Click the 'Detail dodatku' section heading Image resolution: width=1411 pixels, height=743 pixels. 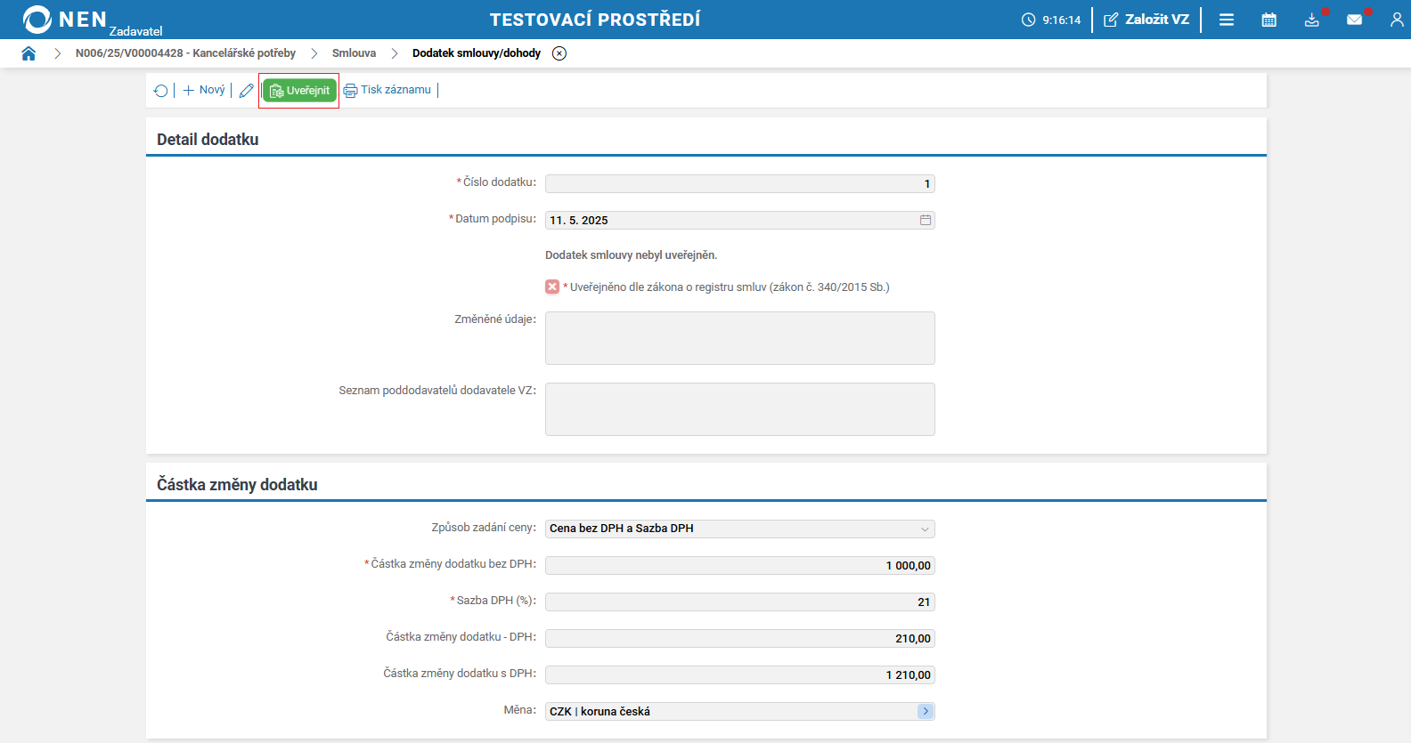(x=208, y=140)
